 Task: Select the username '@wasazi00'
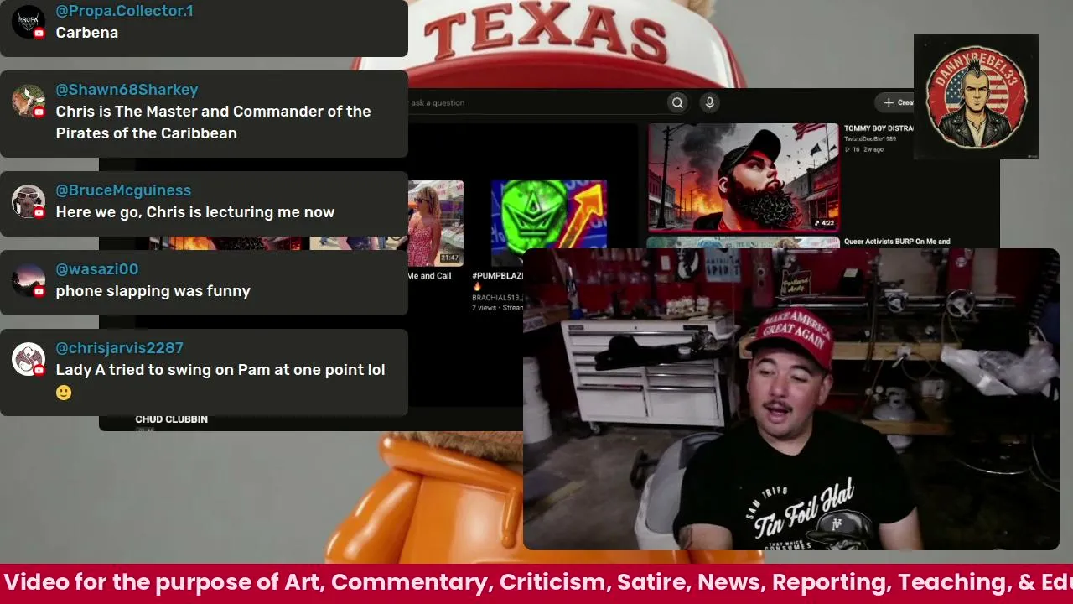point(97,269)
